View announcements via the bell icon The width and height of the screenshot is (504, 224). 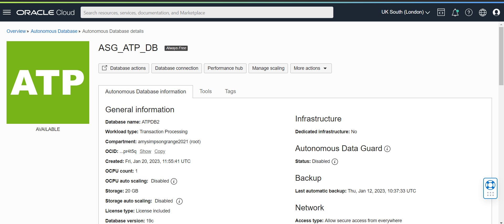coord(455,12)
